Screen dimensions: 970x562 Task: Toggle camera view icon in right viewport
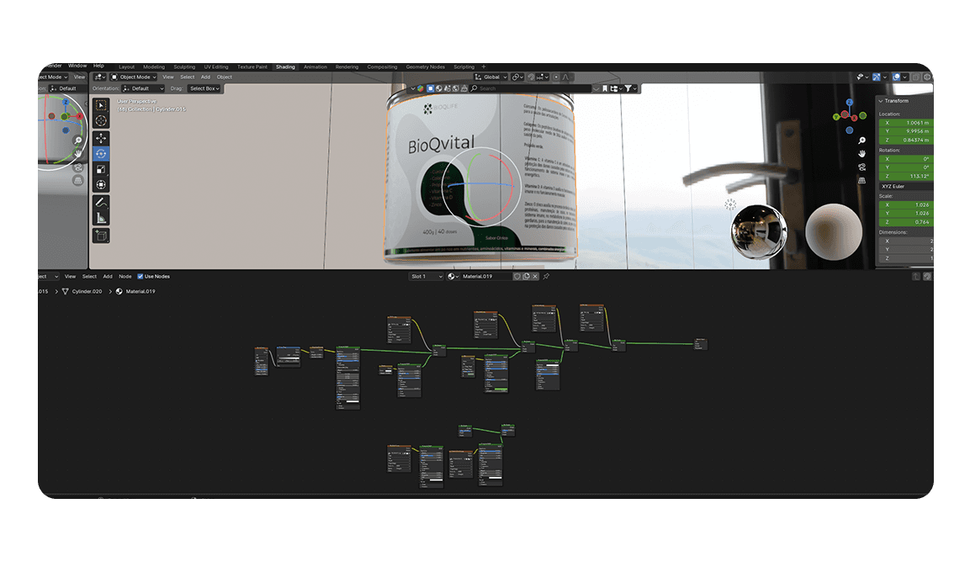tap(862, 167)
